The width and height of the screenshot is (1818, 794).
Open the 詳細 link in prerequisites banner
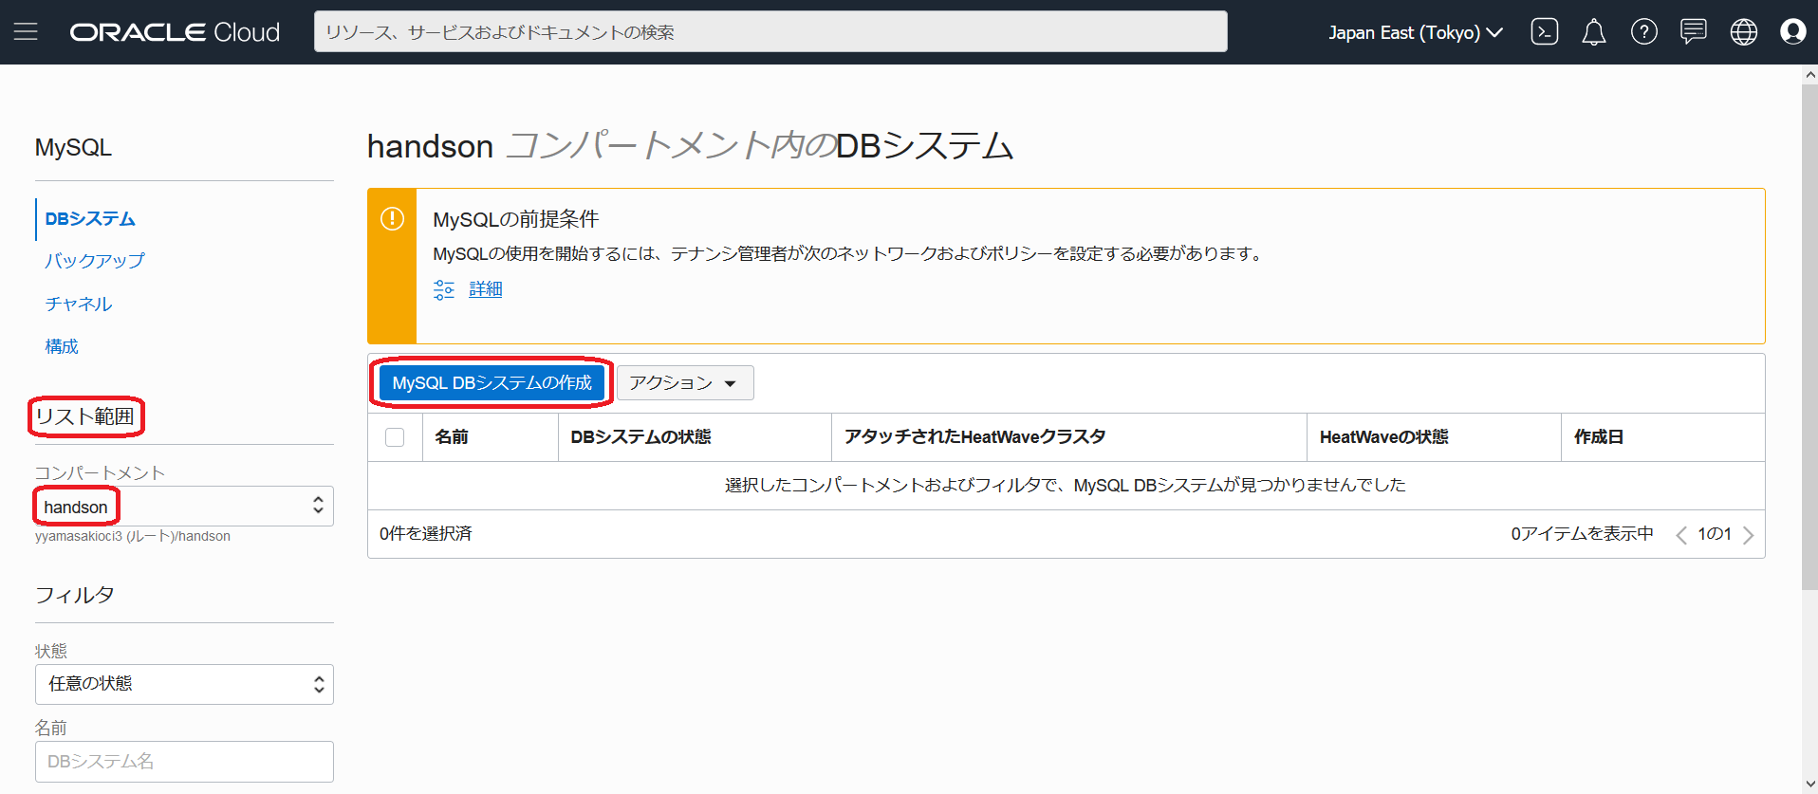point(486,289)
